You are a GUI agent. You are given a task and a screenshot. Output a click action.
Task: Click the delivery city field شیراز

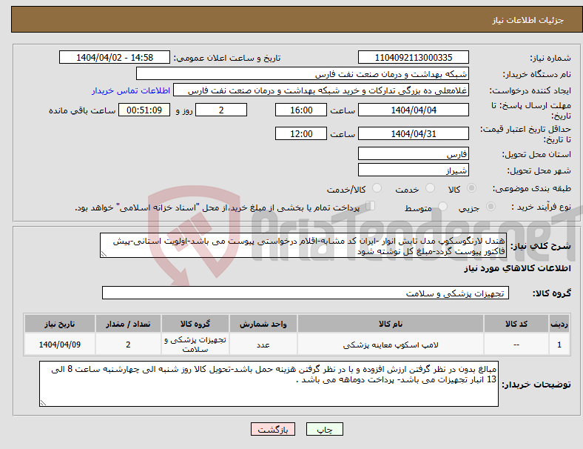tap(413, 170)
